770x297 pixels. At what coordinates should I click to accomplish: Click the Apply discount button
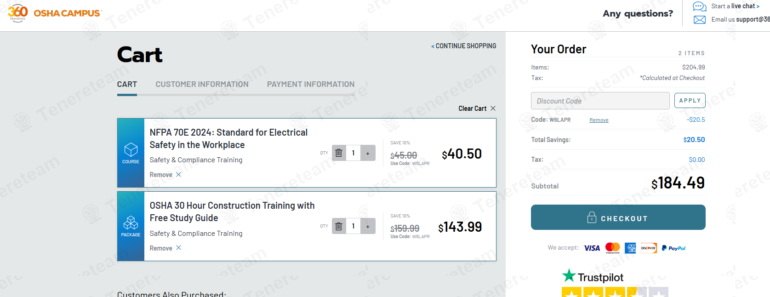(x=690, y=100)
